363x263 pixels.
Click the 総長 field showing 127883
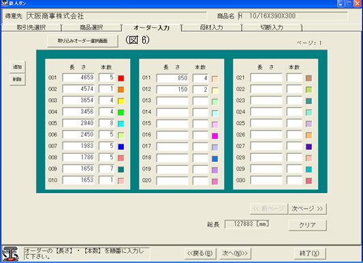pos(247,224)
